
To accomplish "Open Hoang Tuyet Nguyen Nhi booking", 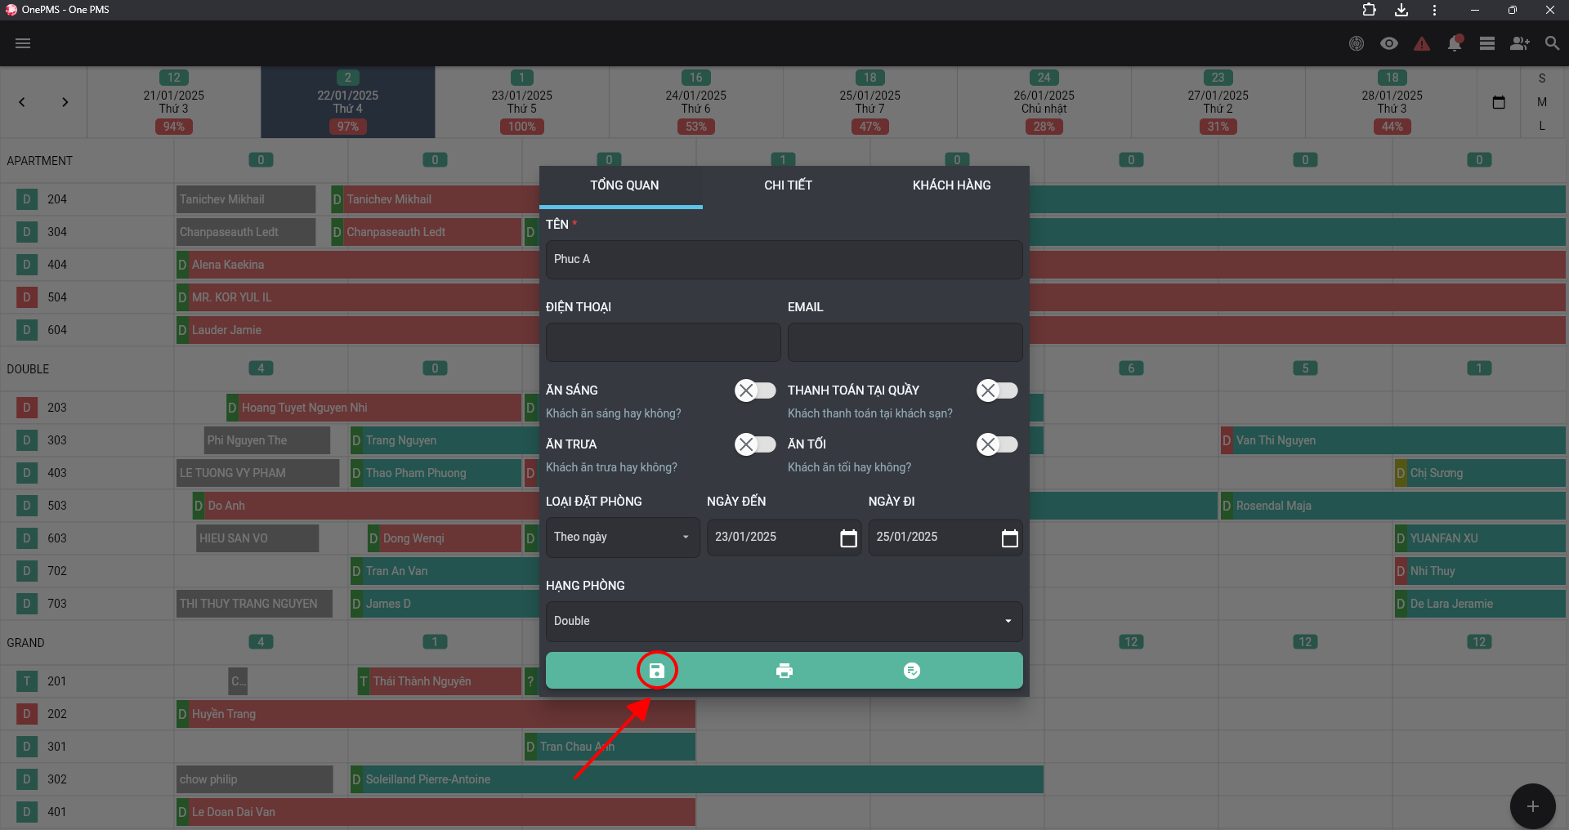I will pyautogui.click(x=374, y=408).
